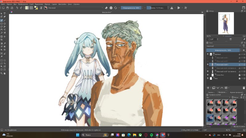Select the Crop tool
Viewport: 246px width, 138px height.
2,40
